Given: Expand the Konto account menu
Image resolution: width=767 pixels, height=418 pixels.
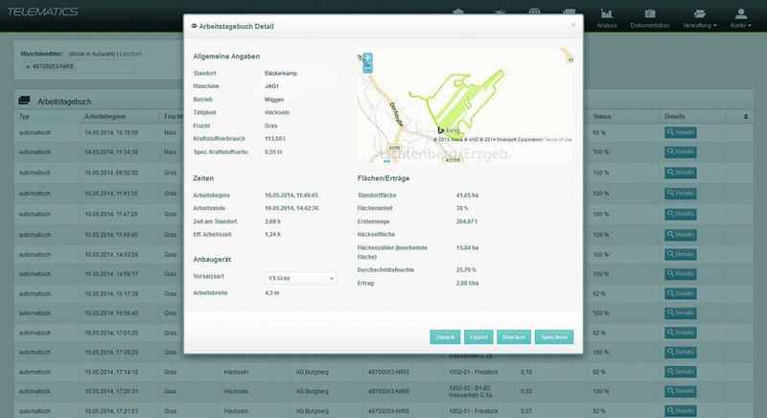Looking at the screenshot, I should pyautogui.click(x=741, y=17).
